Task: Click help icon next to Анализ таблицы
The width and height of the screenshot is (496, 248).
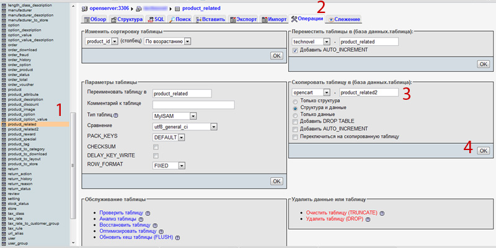Action: [141, 219]
